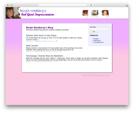Screen dimensions: 134x113
Task: Open the Uncategorized category
Action: point(99,42)
